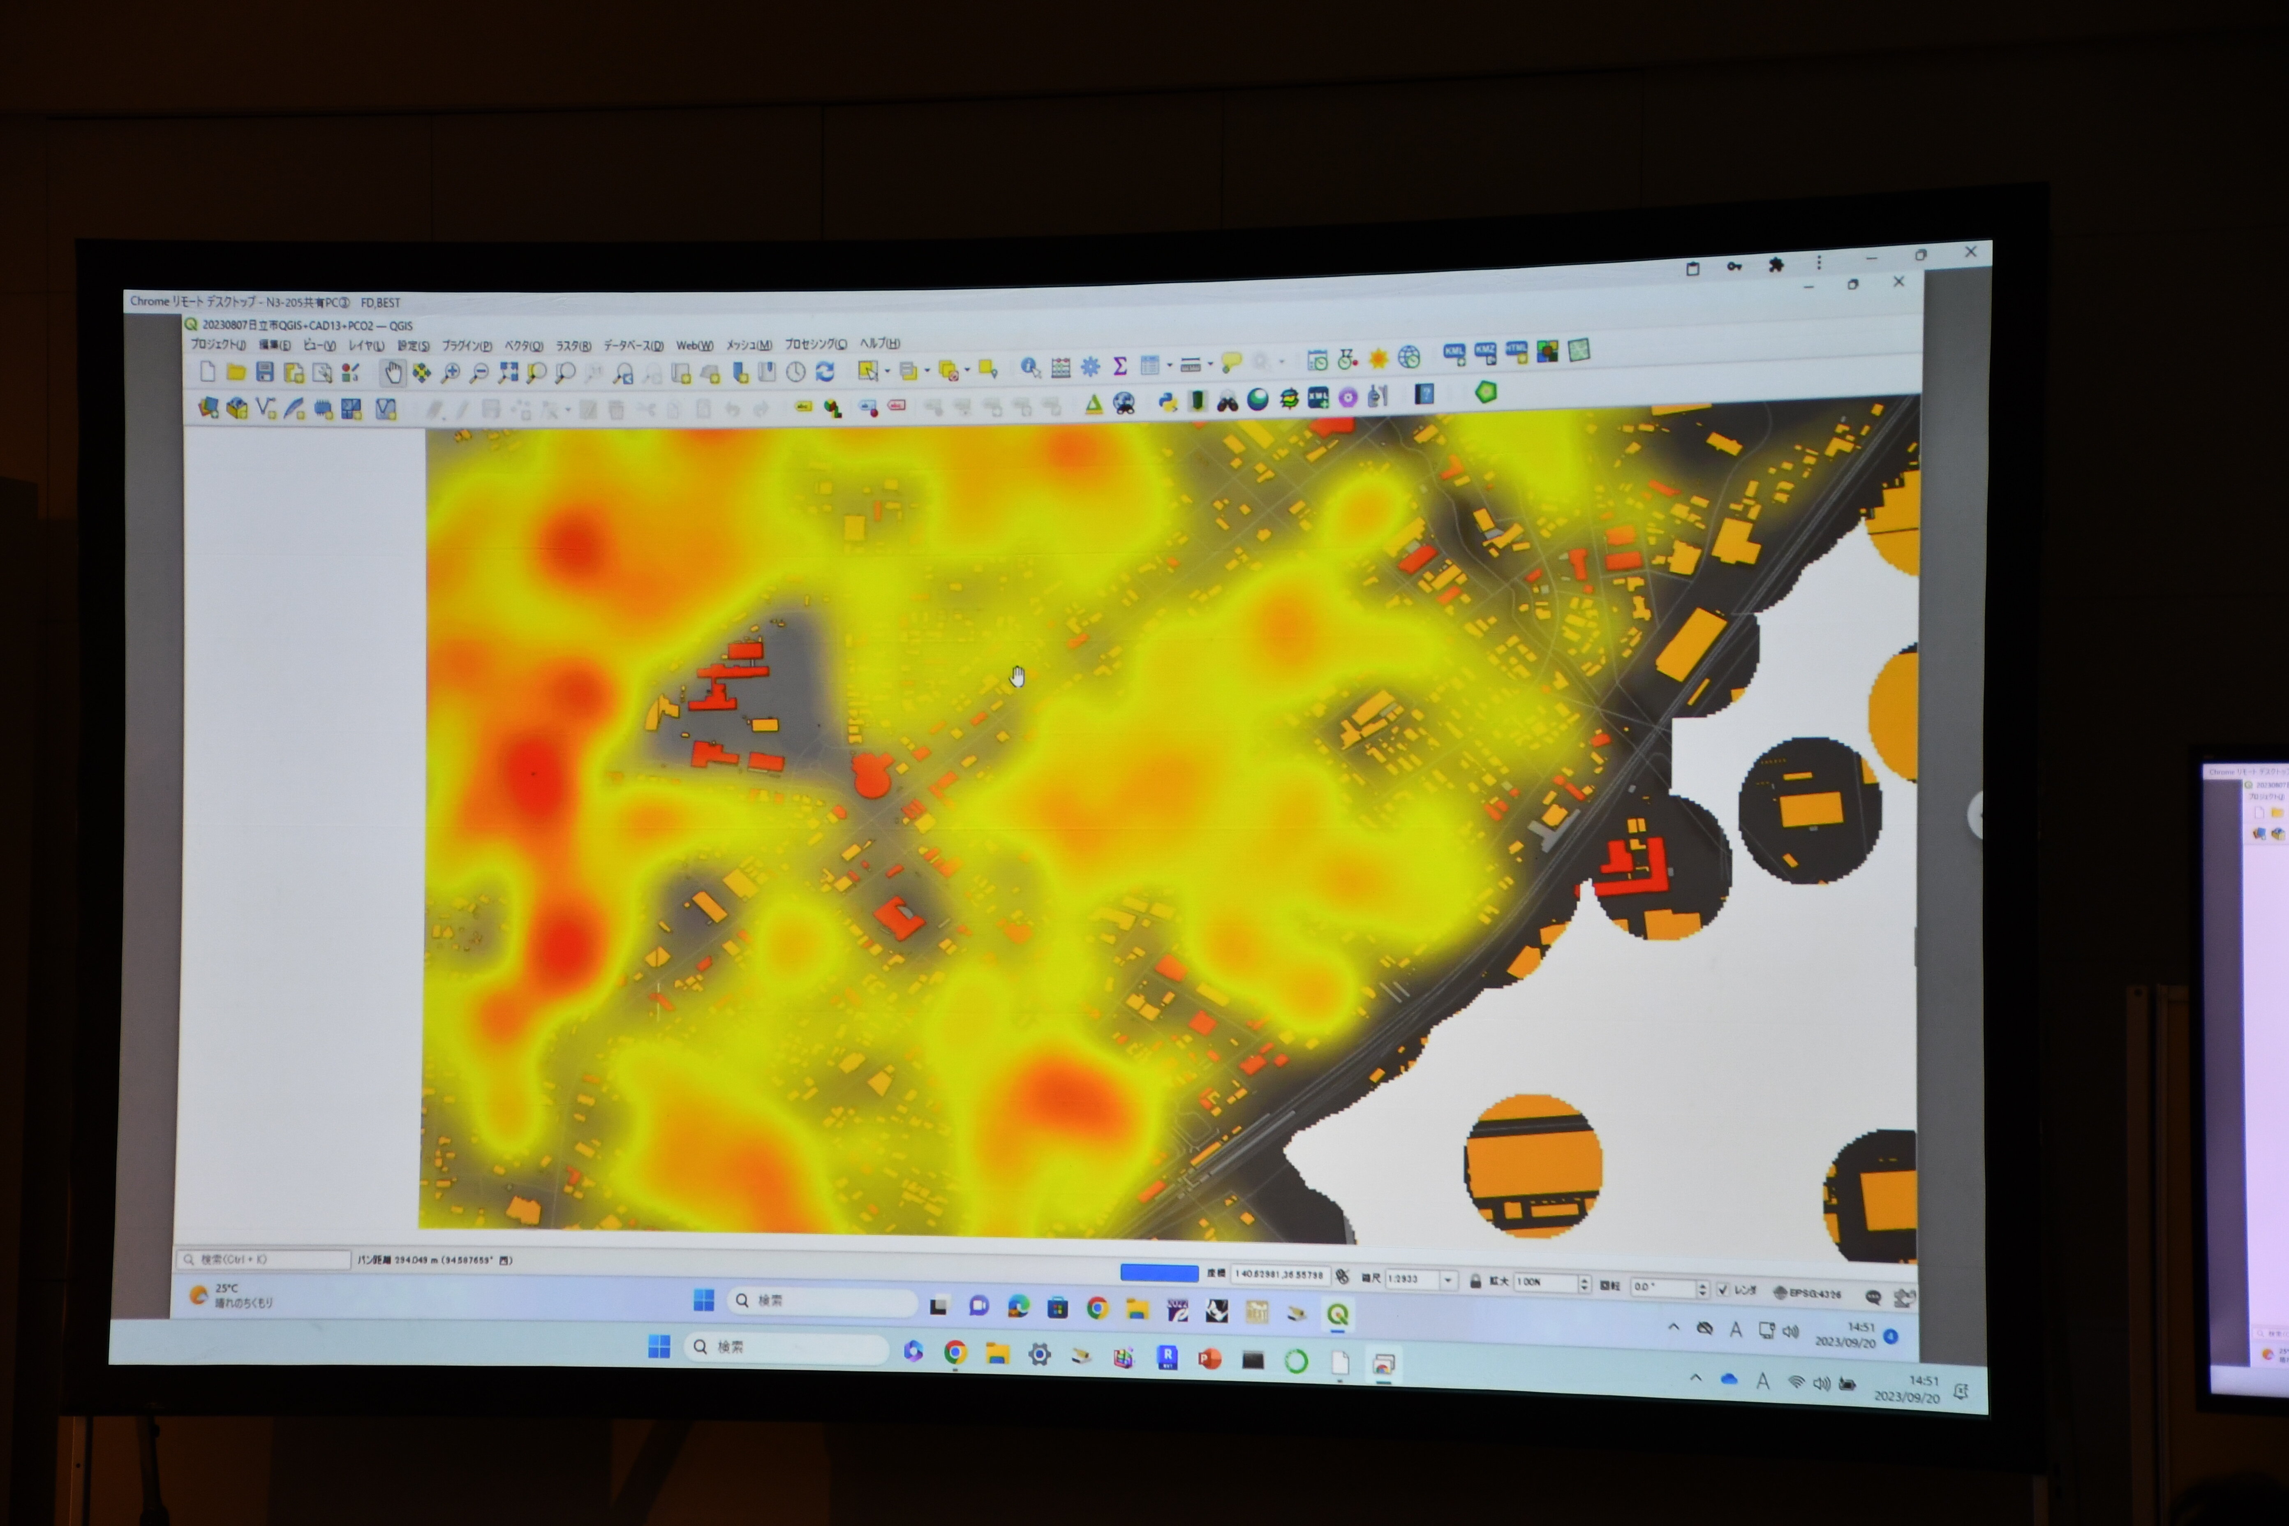Open the Processing Toolbox gear icon
The width and height of the screenshot is (2289, 1526).
click(x=1091, y=366)
